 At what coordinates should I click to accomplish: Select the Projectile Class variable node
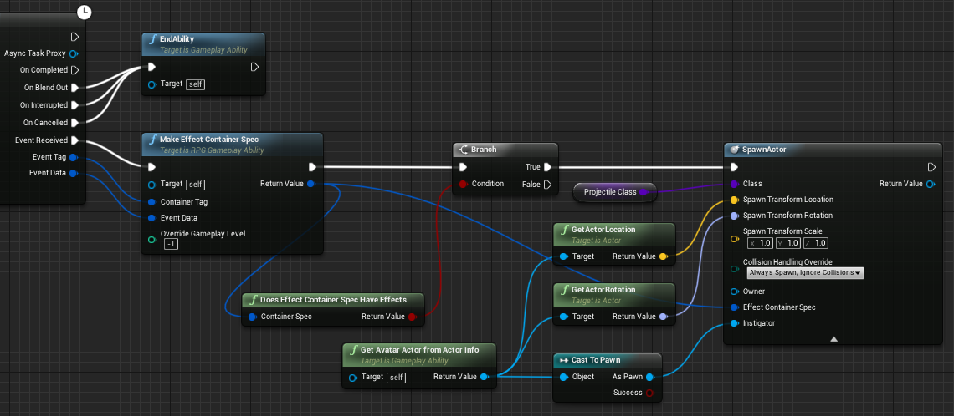coord(615,192)
